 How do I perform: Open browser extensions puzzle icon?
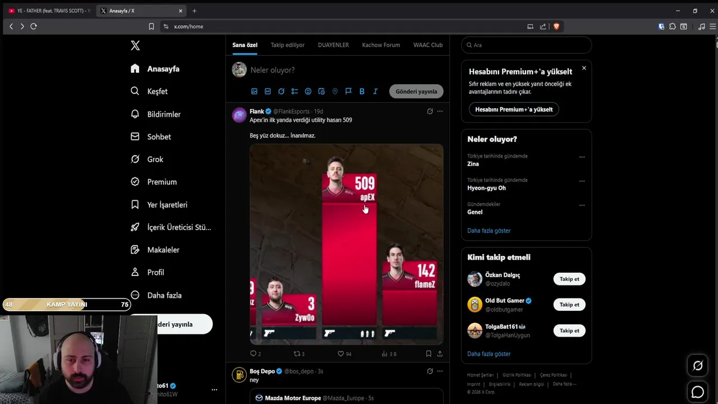click(x=673, y=26)
